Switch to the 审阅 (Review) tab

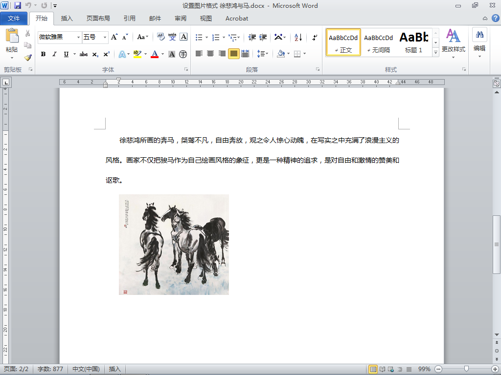click(x=181, y=19)
